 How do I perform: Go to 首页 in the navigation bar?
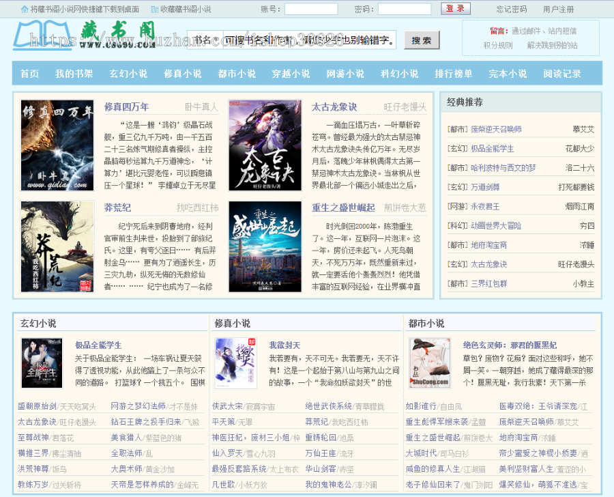click(30, 73)
